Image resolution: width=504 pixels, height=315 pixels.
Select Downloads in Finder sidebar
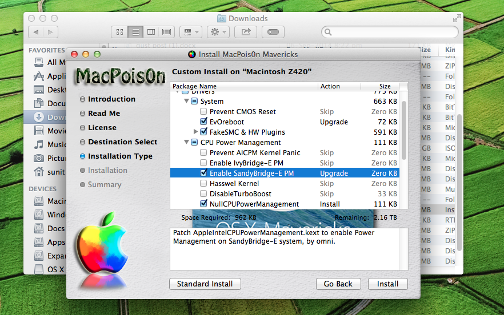[x=45, y=117]
